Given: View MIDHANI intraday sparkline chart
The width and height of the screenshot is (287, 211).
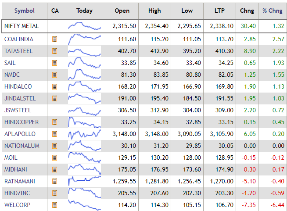Looking at the screenshot, I should pos(84,169).
